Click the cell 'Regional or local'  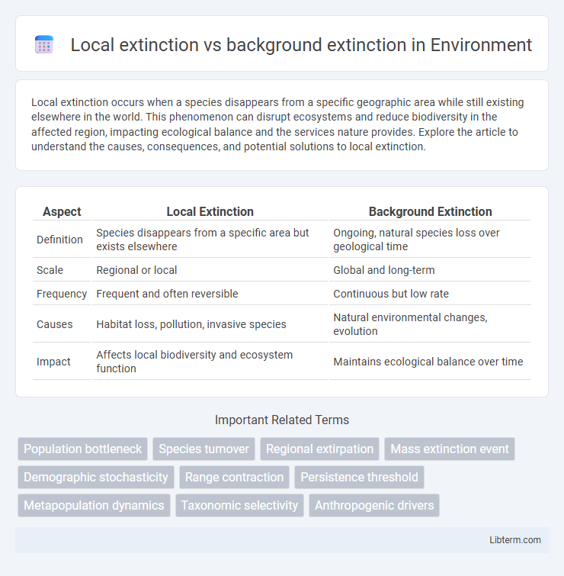tap(210, 270)
